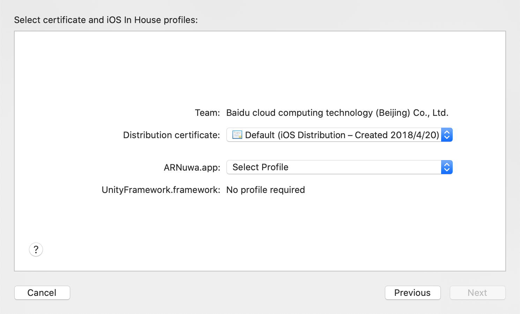
Task: Click the 'Team:' label
Action: [207, 113]
